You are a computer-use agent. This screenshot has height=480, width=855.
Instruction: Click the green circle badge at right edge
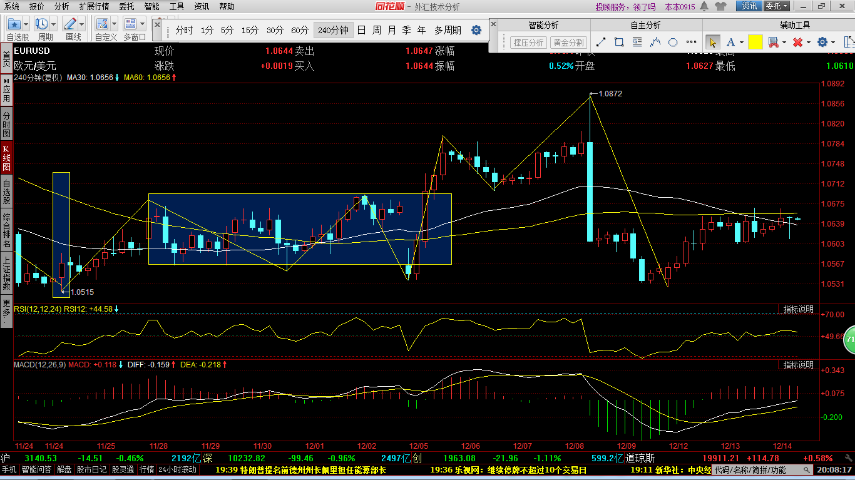tap(850, 340)
